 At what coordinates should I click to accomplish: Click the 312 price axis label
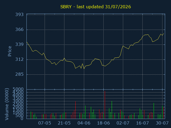[x=20, y=59]
